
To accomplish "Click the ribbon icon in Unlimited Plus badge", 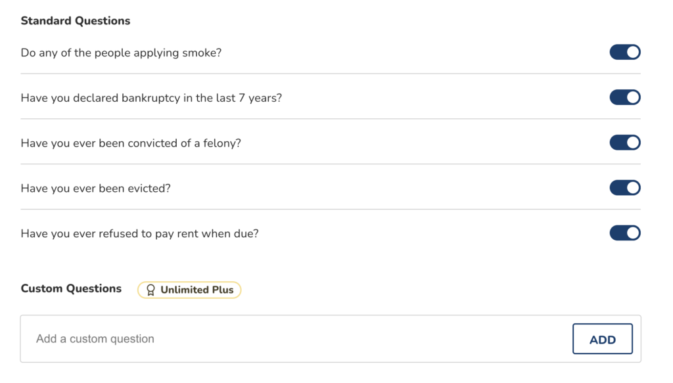I will point(150,289).
